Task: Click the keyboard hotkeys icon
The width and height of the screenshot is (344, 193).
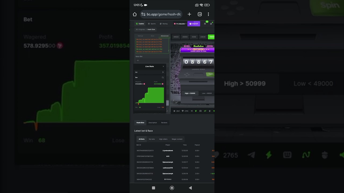Action: pos(200,111)
